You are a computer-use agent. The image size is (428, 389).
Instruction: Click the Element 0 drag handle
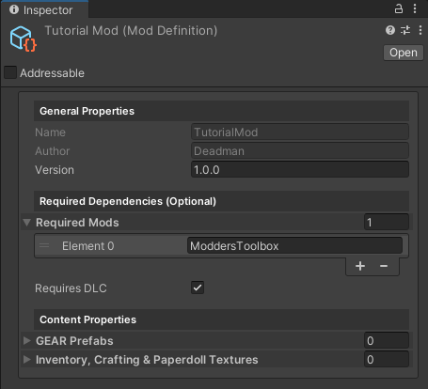[44, 245]
